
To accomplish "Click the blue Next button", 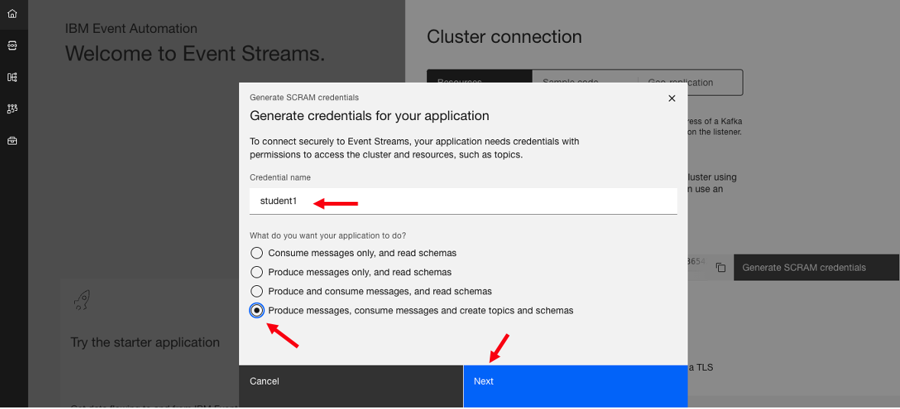I will pyautogui.click(x=575, y=381).
